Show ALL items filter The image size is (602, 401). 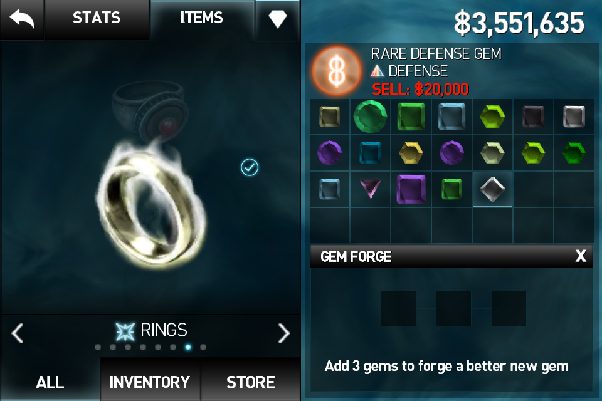pyautogui.click(x=50, y=382)
